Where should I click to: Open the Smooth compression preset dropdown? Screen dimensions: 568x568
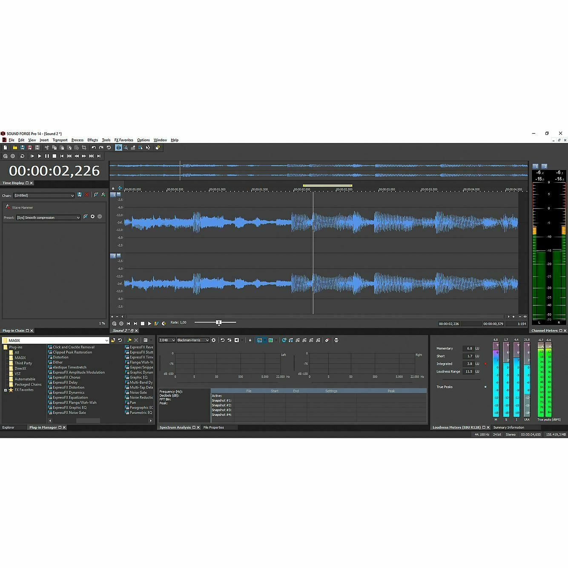click(x=48, y=218)
